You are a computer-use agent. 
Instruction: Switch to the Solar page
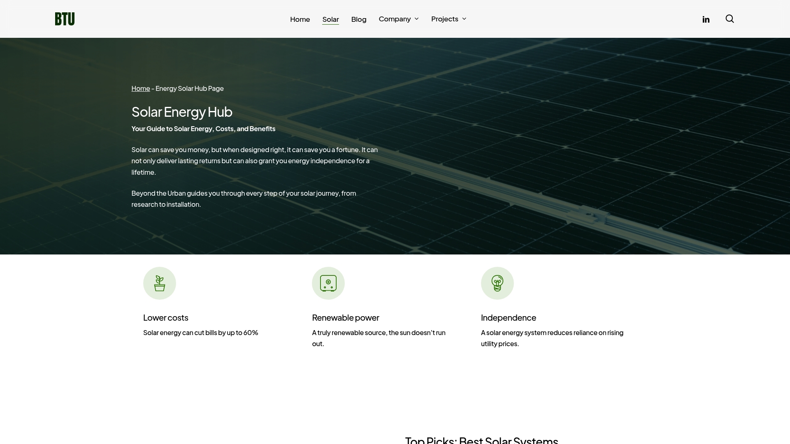[331, 19]
